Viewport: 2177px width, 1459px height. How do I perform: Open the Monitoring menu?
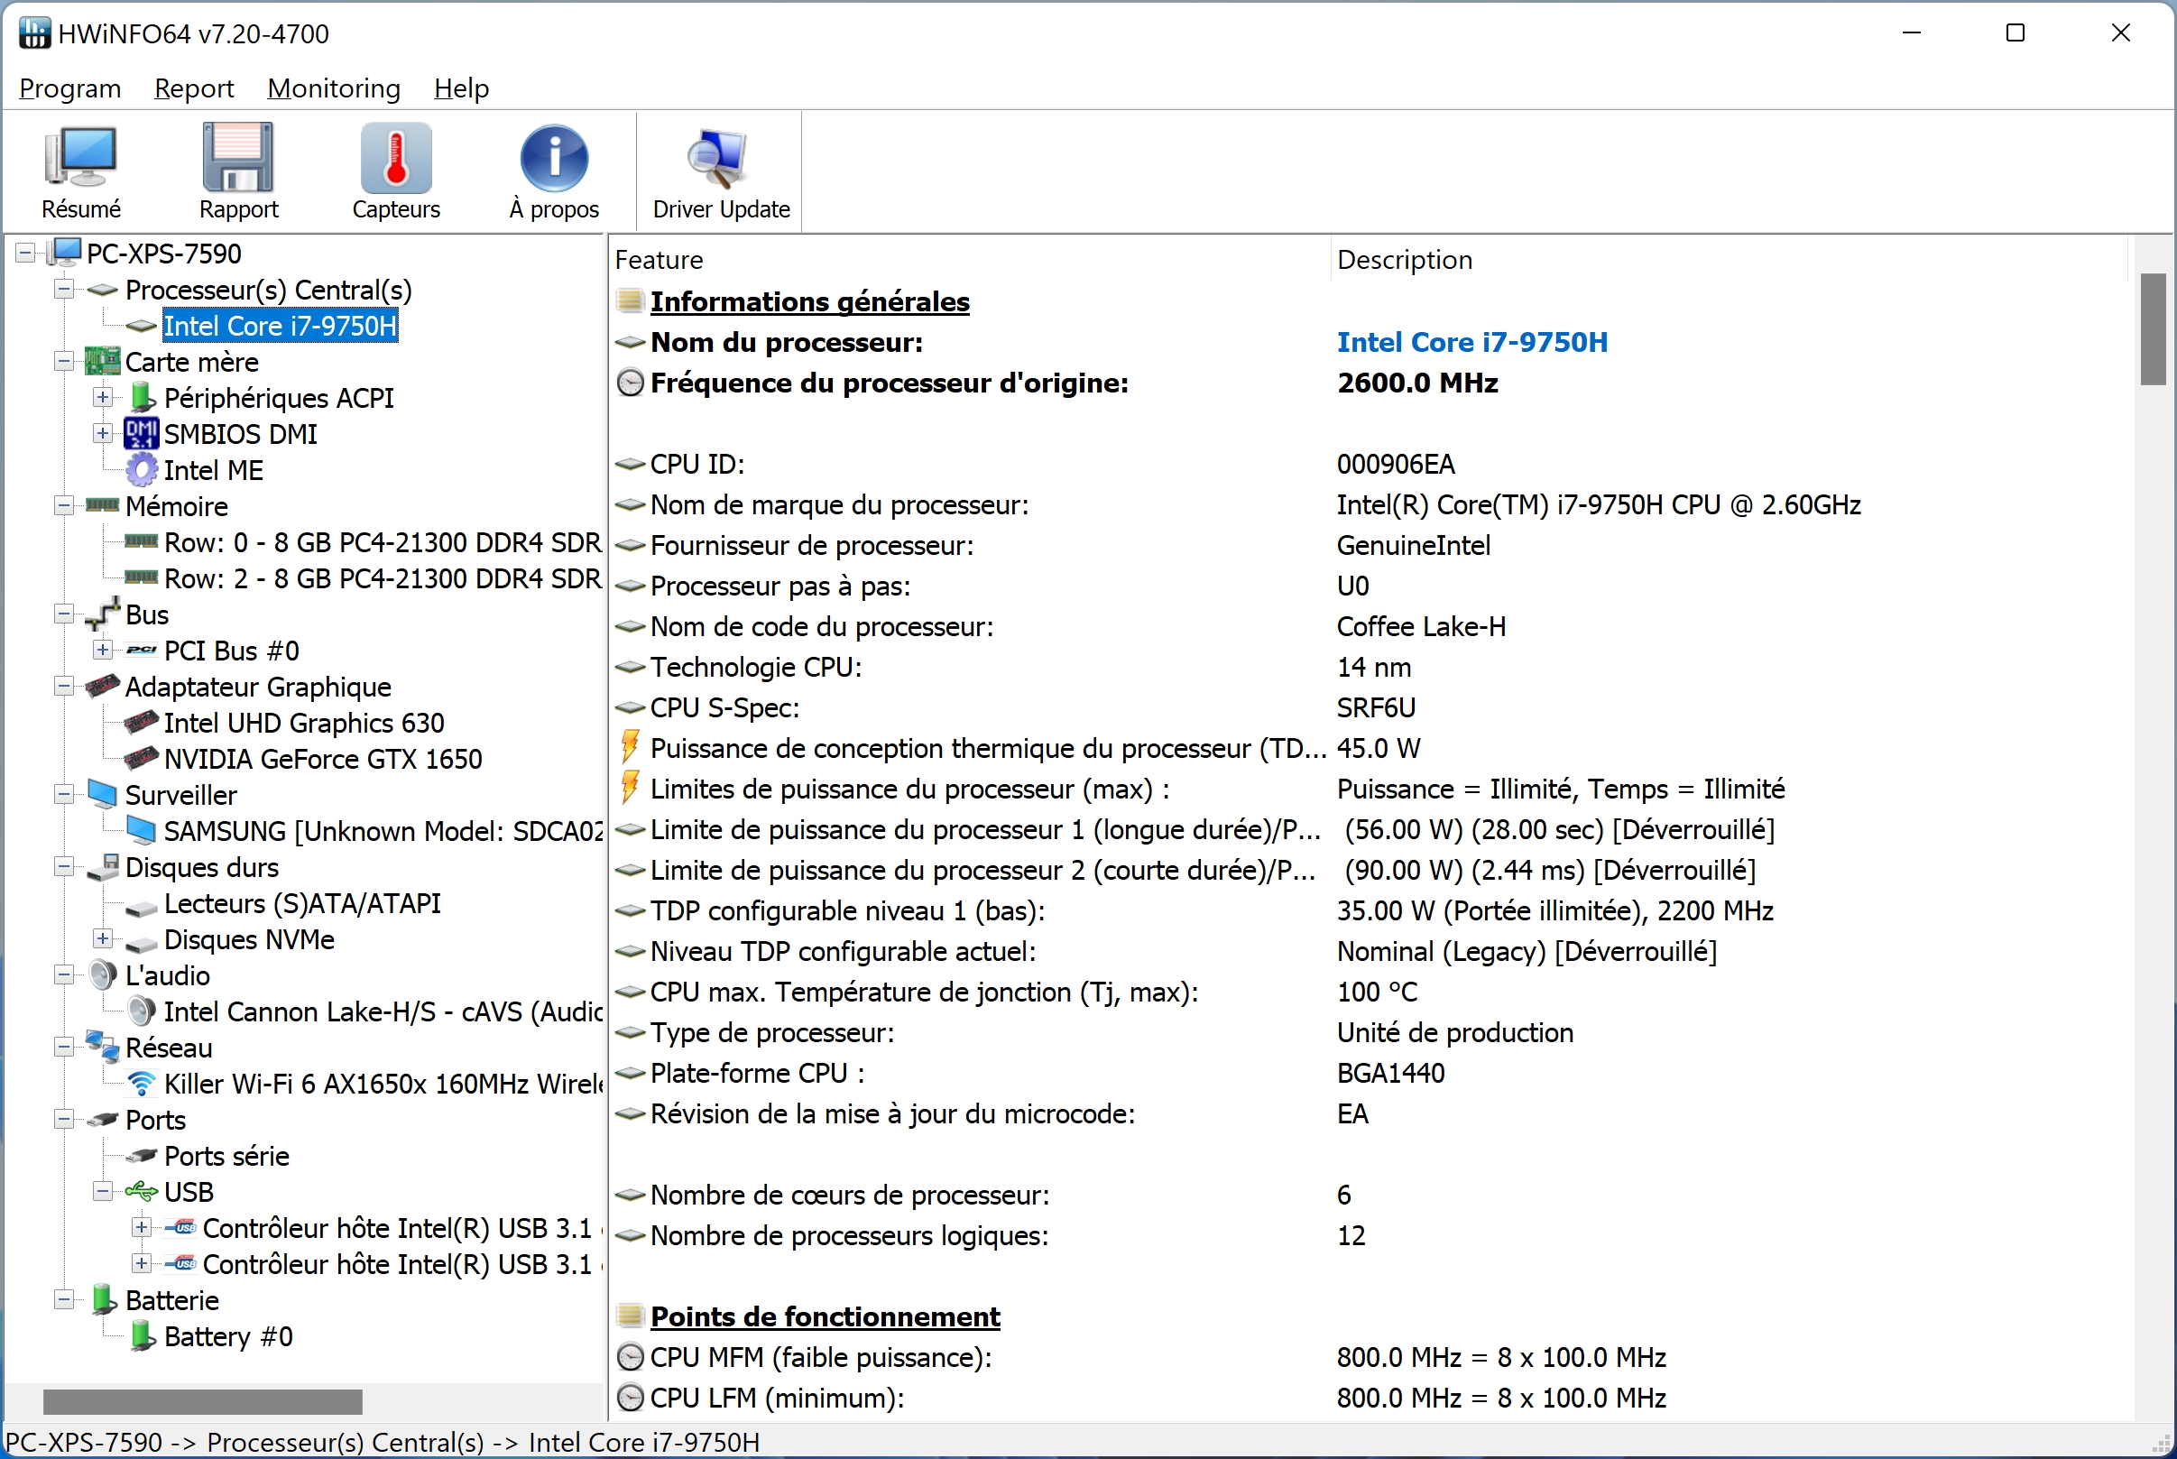coord(333,88)
